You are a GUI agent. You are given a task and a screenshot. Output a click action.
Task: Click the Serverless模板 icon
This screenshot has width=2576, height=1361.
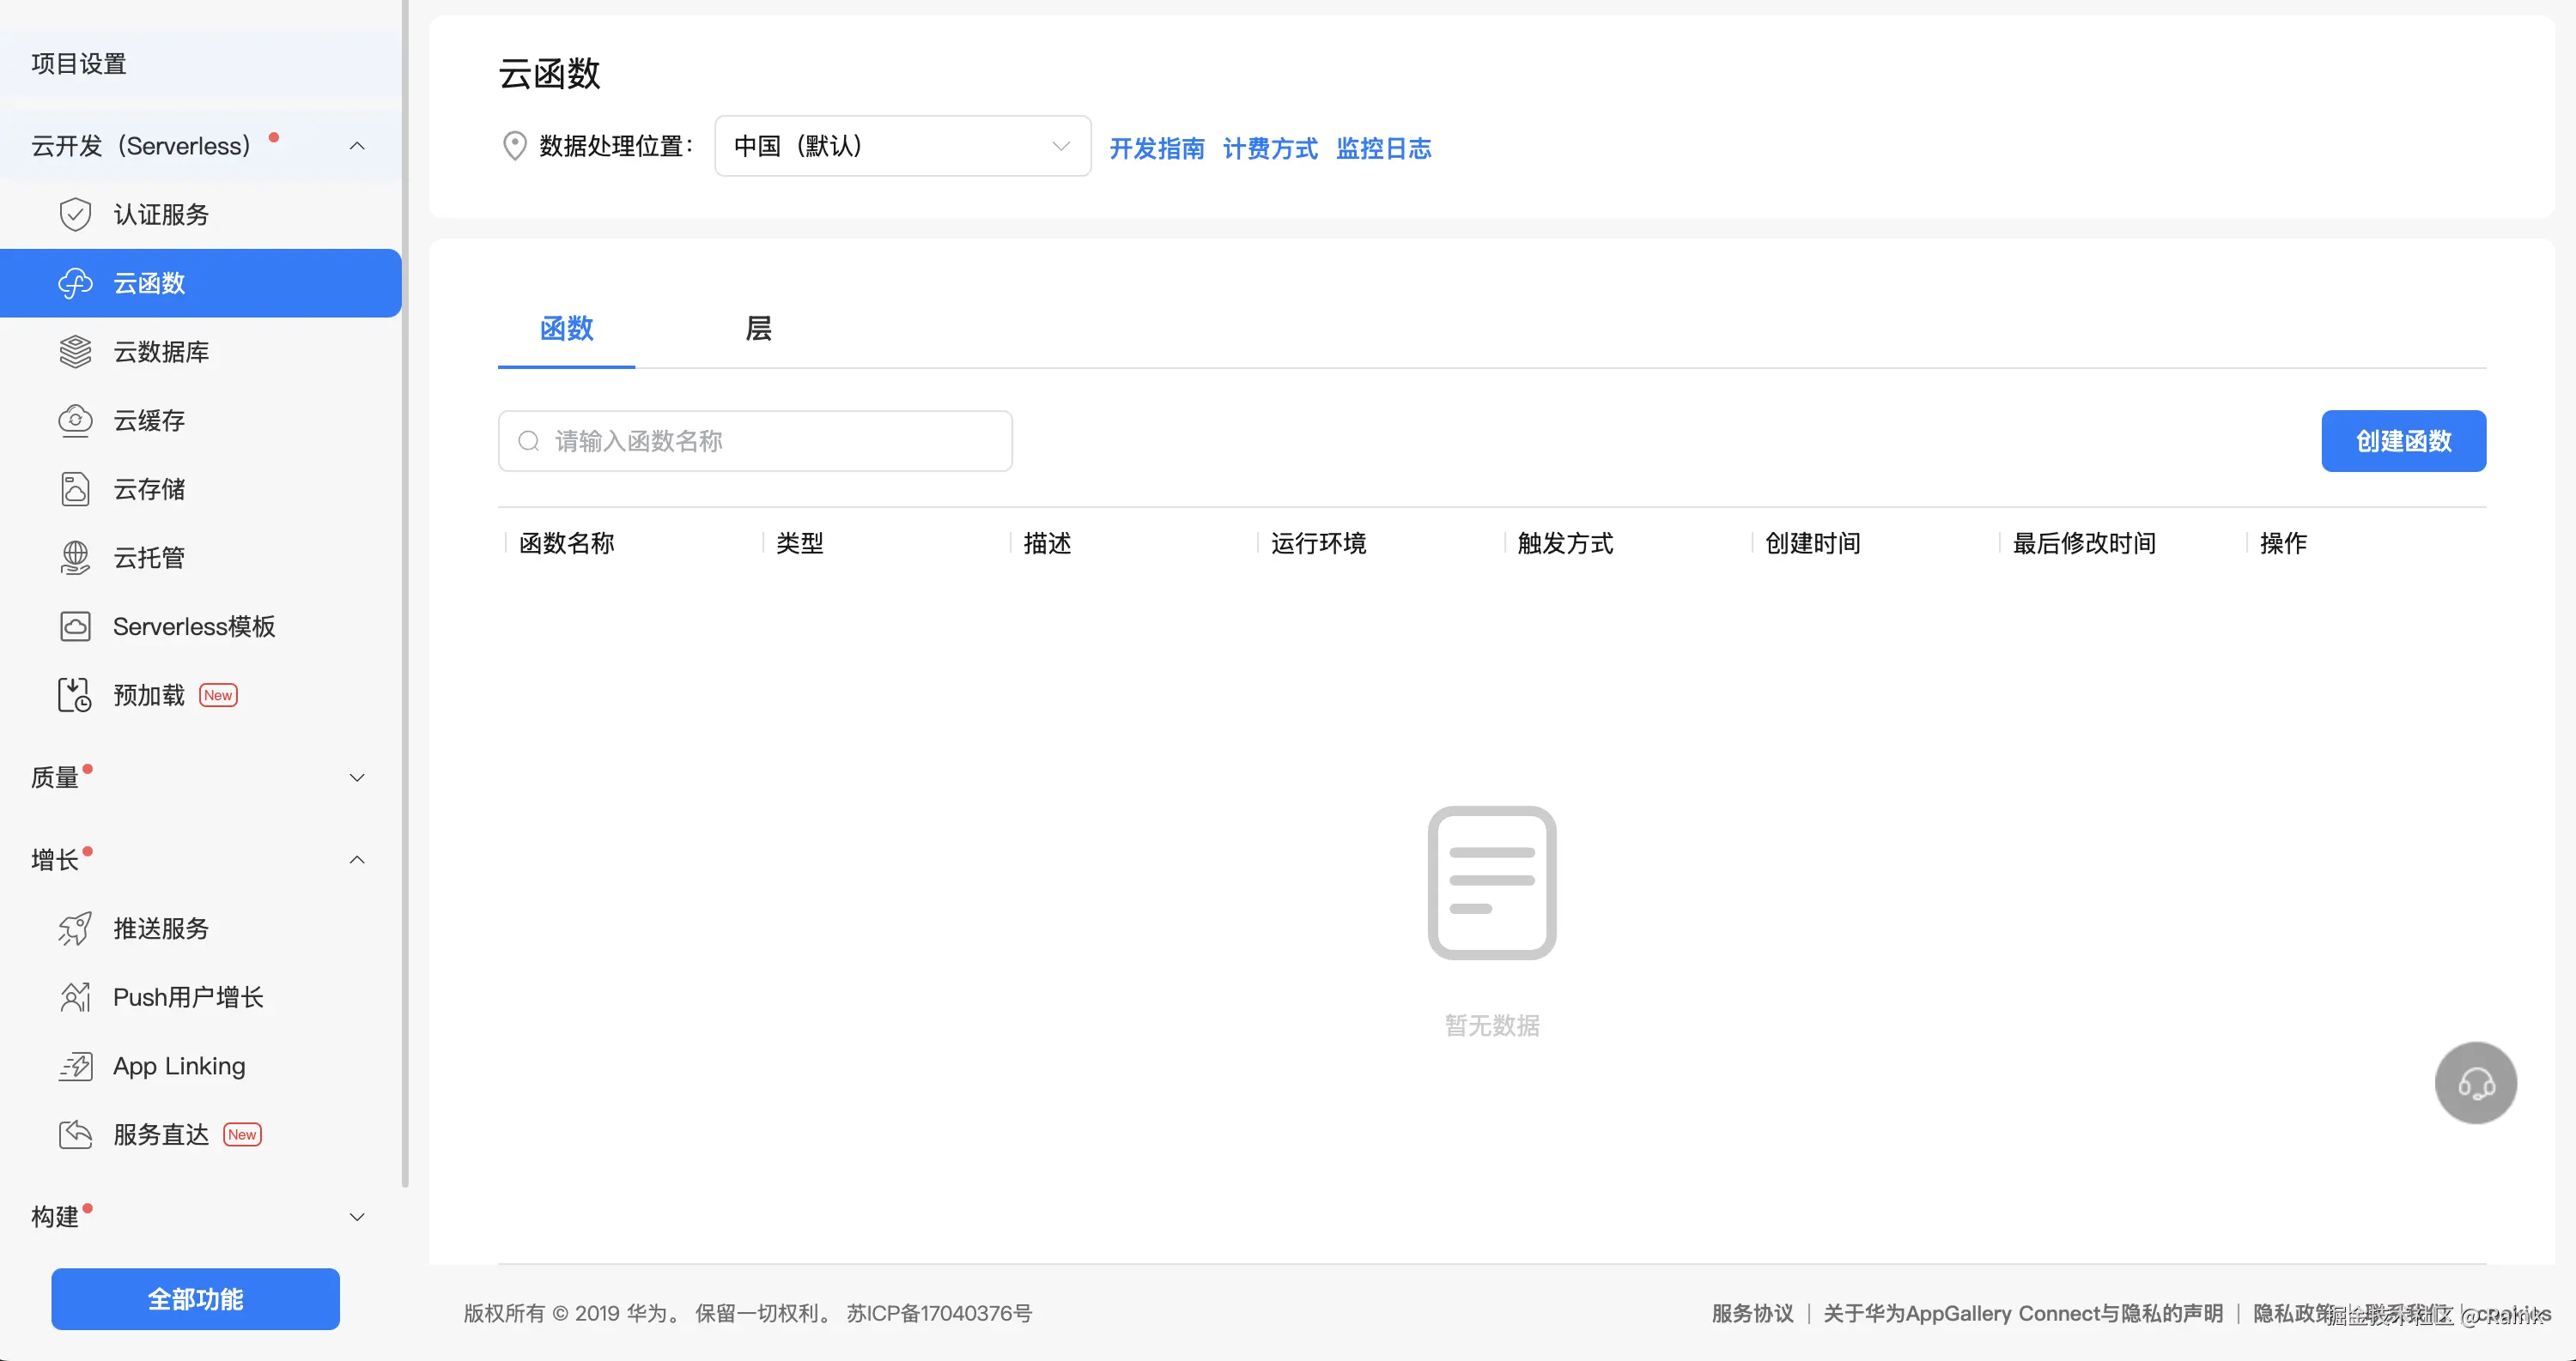75,626
